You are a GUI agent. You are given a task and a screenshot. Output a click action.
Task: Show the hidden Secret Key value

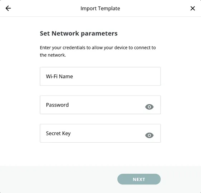coord(149,135)
